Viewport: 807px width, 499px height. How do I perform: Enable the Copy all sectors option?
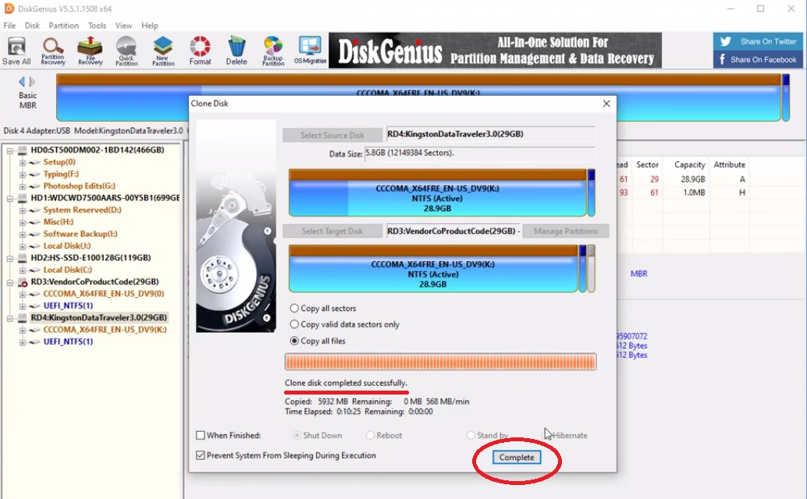tap(294, 308)
